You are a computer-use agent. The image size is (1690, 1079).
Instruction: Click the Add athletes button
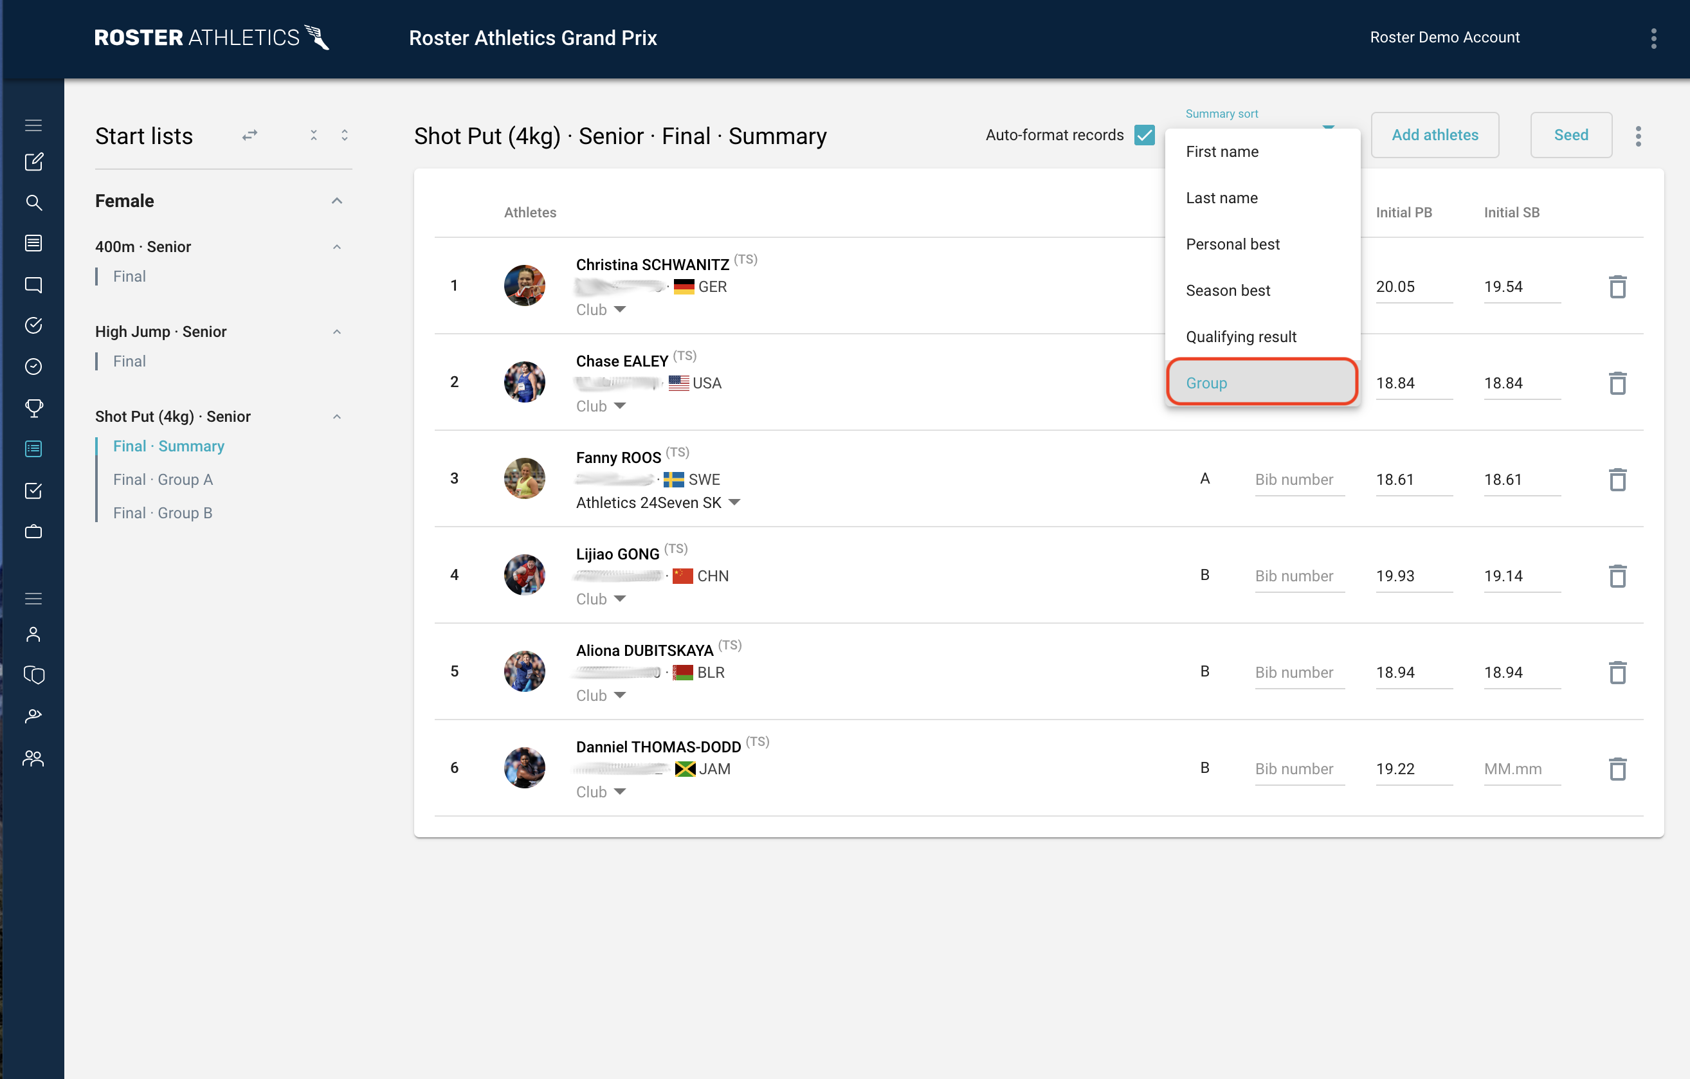(x=1434, y=134)
